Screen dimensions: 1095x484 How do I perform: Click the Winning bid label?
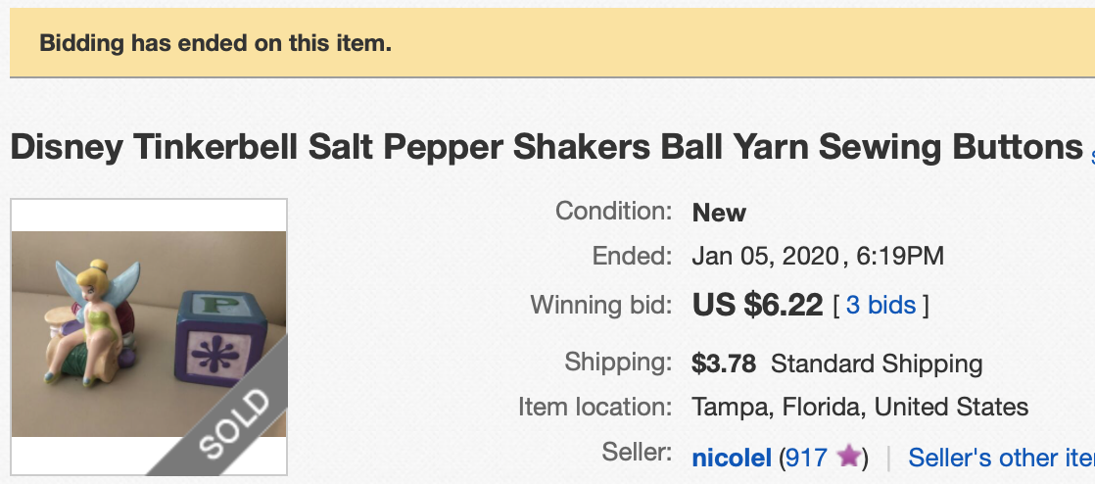(600, 305)
